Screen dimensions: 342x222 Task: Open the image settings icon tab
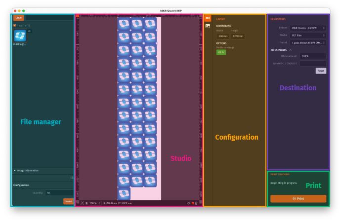[208, 26]
